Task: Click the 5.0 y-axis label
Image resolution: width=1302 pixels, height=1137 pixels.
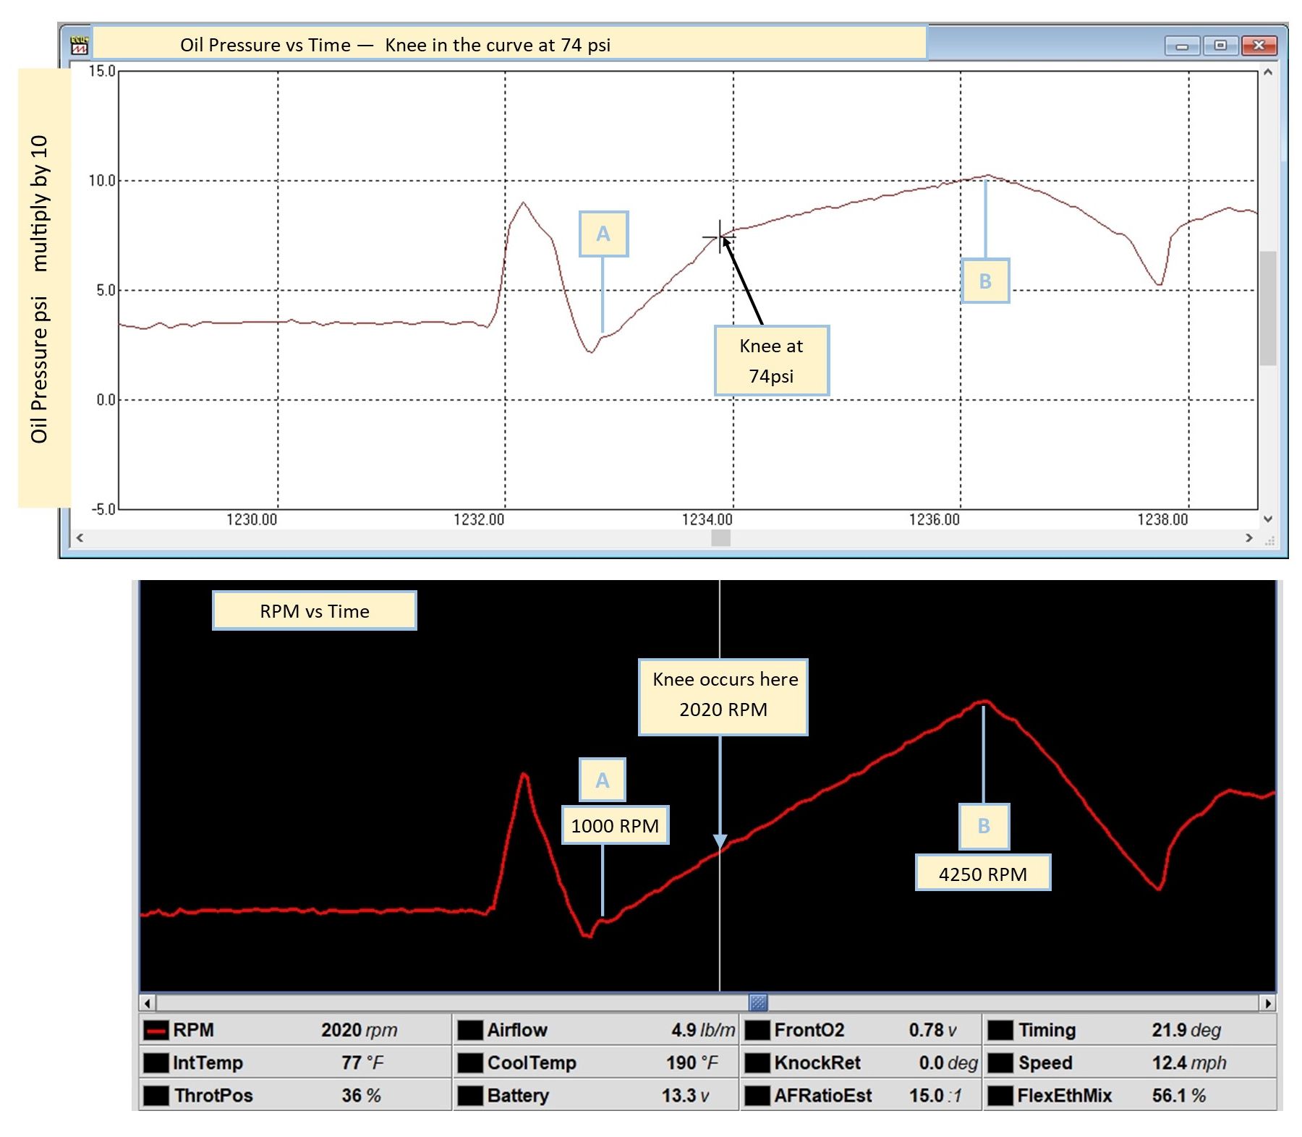Action: 106,290
